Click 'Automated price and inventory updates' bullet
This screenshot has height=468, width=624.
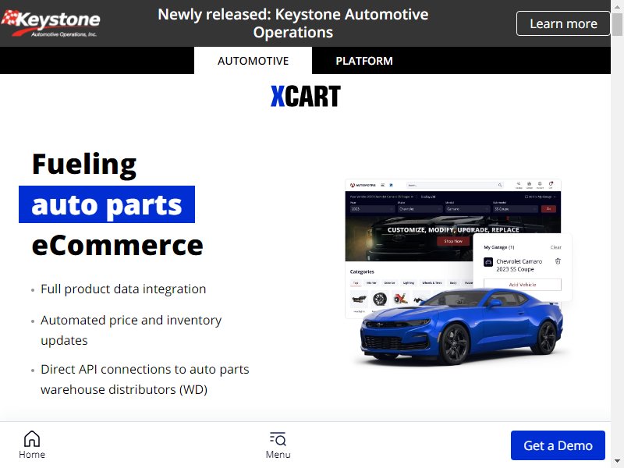(131, 330)
